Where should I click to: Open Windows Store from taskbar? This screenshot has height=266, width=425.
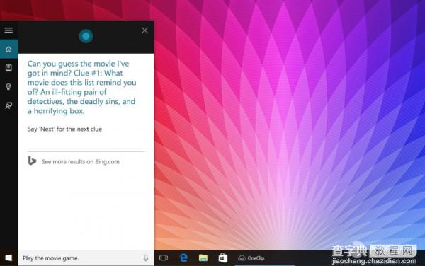point(223,258)
